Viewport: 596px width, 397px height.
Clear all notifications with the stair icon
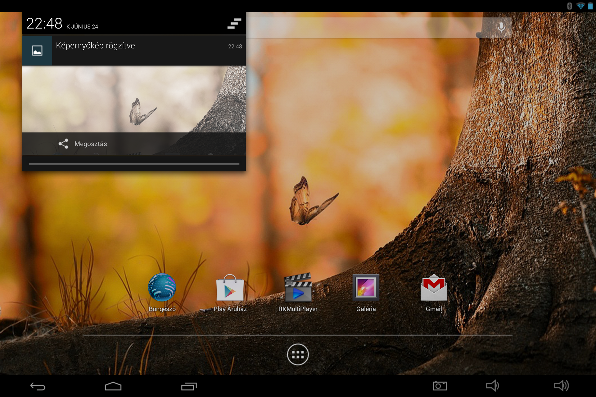point(234,24)
